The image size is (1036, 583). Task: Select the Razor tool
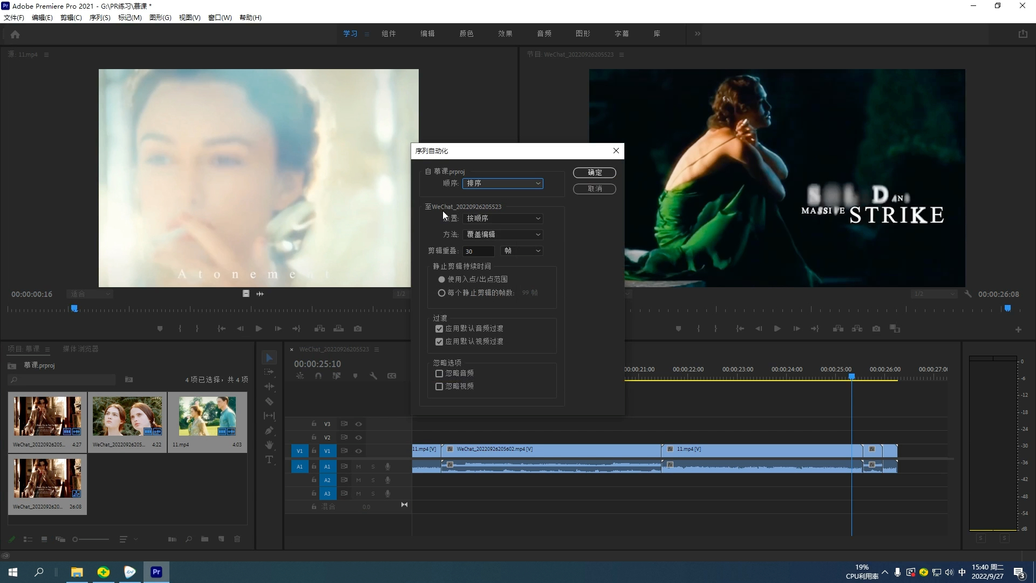(269, 401)
